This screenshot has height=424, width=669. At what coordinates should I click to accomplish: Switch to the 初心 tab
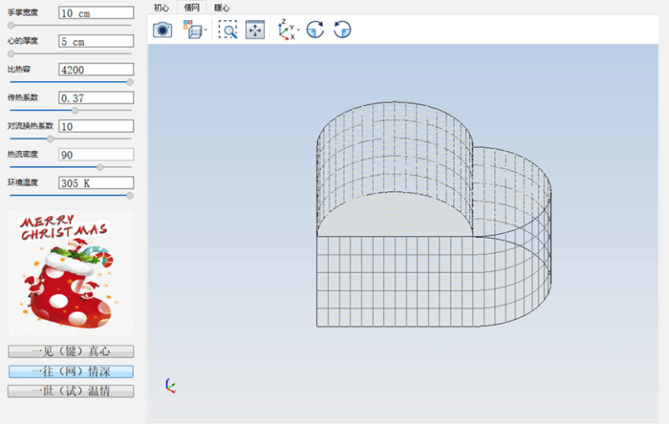(x=161, y=8)
